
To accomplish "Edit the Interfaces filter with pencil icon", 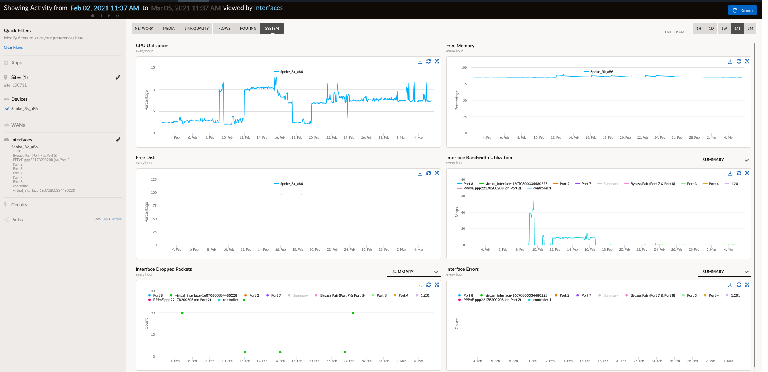I will [118, 140].
